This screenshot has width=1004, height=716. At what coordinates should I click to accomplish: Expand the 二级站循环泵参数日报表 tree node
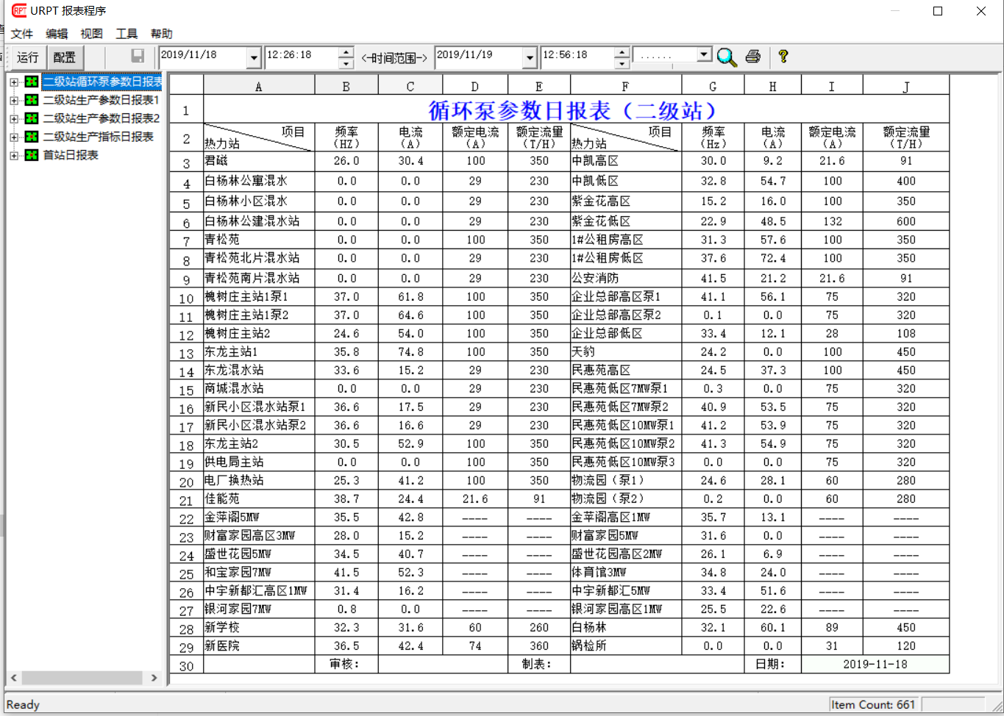coord(13,82)
